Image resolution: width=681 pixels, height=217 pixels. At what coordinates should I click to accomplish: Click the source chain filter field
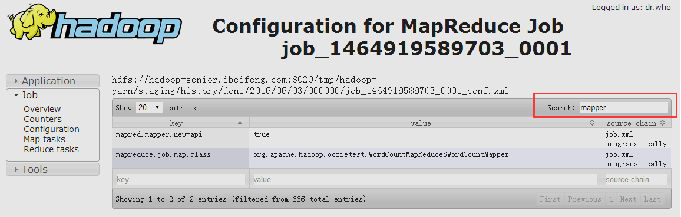[x=636, y=180]
